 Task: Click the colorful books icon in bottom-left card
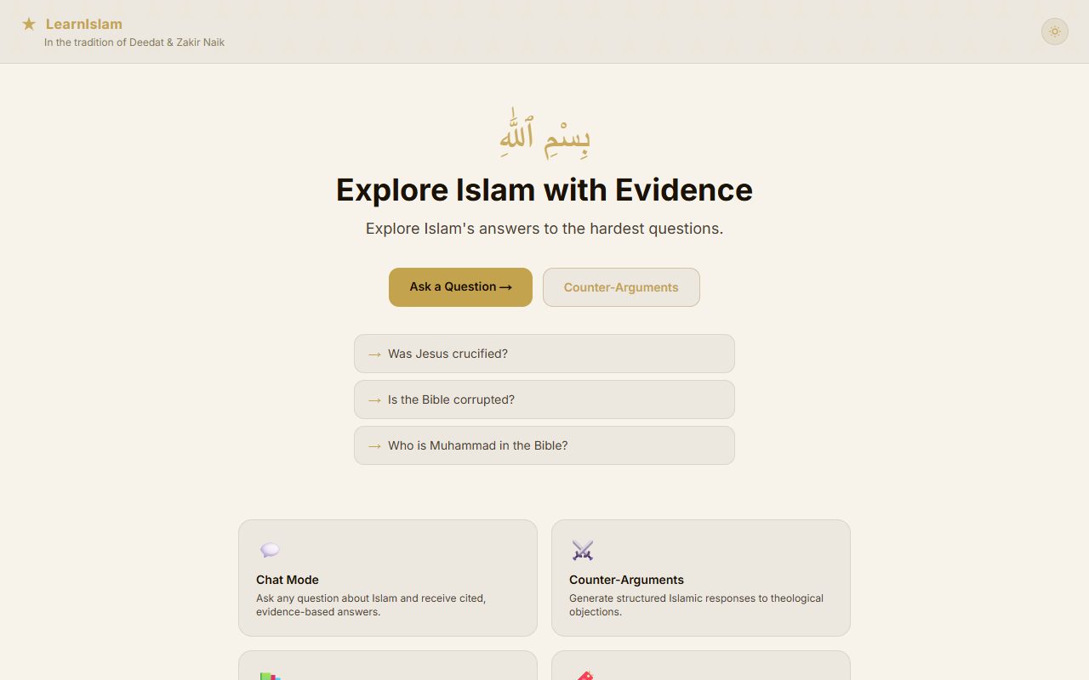(x=270, y=676)
